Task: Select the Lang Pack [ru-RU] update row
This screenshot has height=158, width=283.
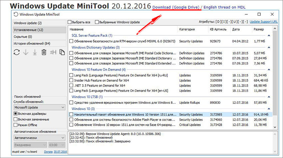Action: point(170,75)
